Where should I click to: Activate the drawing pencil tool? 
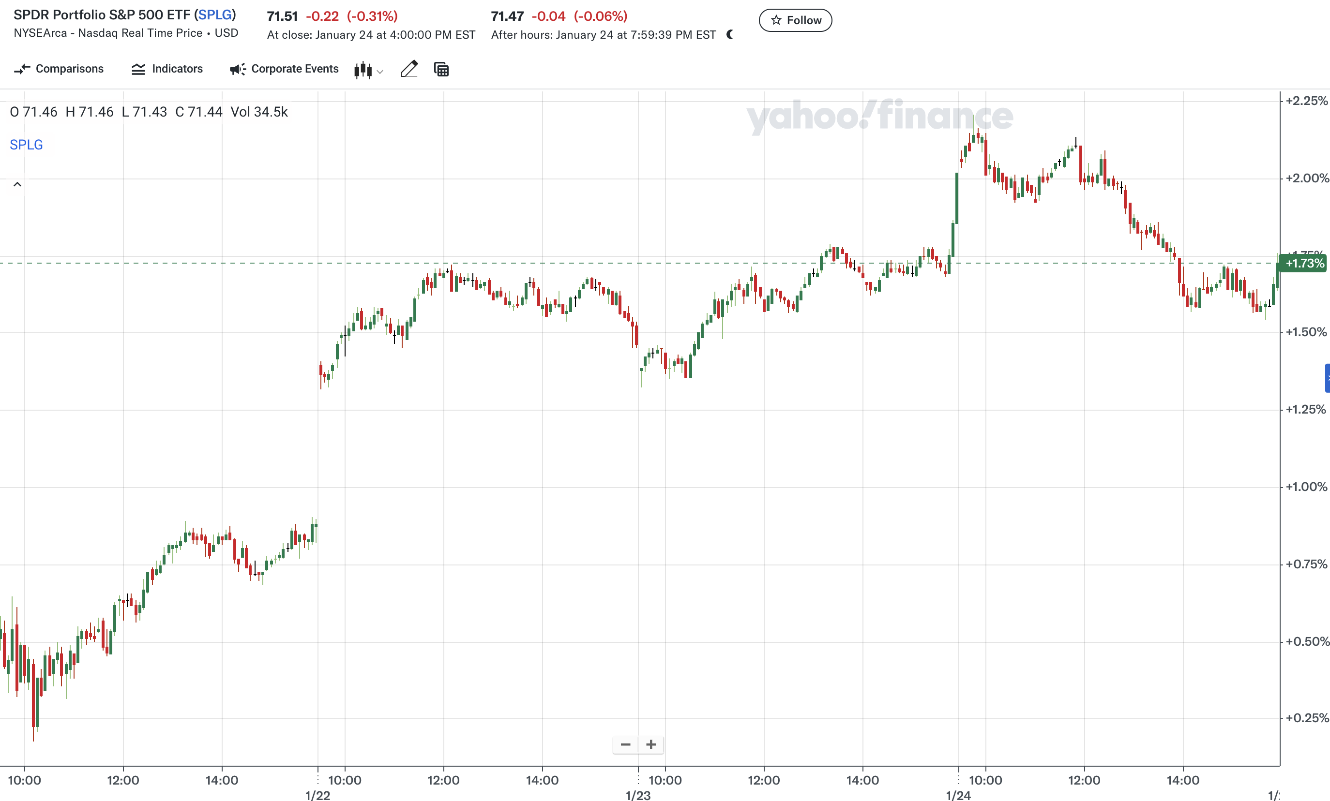409,69
